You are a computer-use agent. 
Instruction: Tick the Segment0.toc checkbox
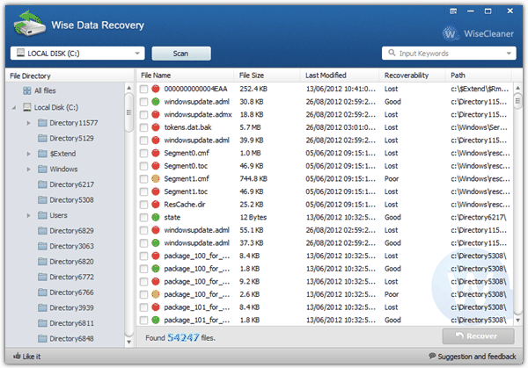click(x=143, y=166)
